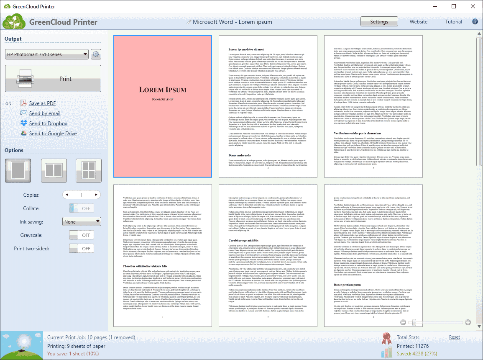The width and height of the screenshot is (483, 360).
Task: Click the blue info icon
Action: (x=475, y=21)
